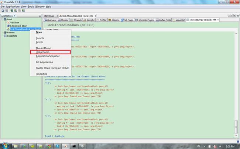
Task: Click the volume icon in system tray
Action: [215, 146]
